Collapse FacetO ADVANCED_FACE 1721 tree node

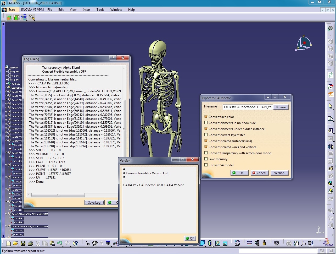click(7, 226)
